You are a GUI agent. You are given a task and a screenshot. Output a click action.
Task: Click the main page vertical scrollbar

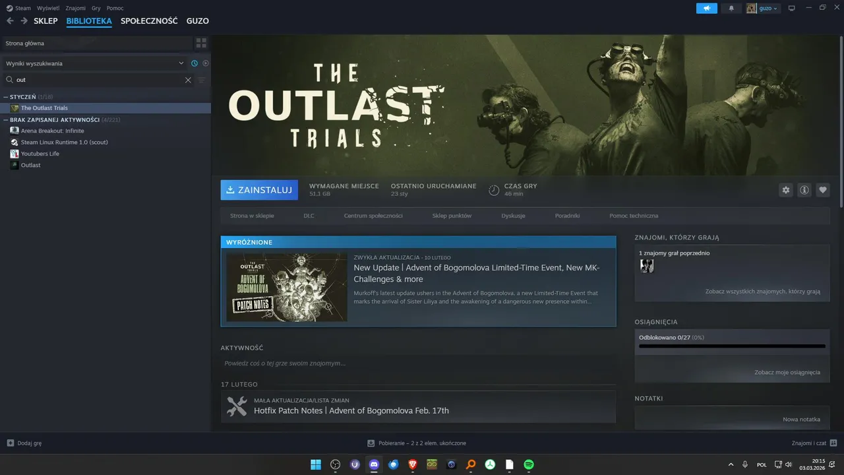(x=841, y=122)
